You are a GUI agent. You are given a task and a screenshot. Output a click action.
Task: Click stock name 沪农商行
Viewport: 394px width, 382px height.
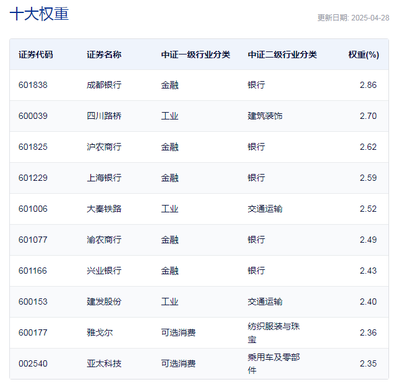(x=104, y=147)
